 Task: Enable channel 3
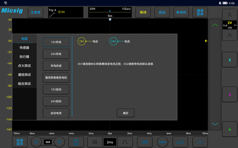tap(230, 95)
